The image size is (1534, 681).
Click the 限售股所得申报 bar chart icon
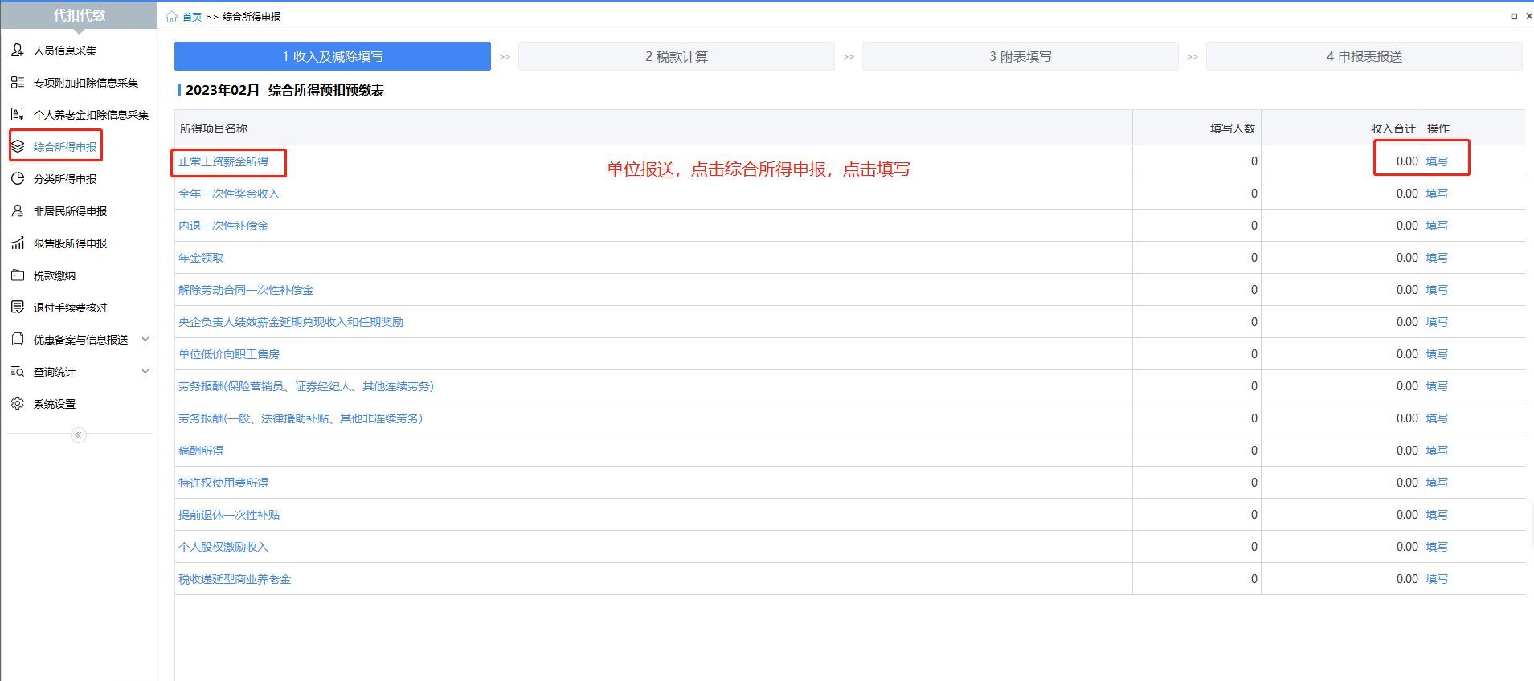click(18, 243)
